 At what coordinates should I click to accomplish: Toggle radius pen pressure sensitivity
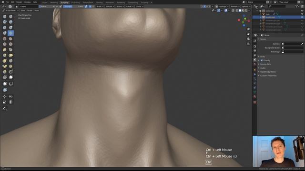tap(61, 6)
